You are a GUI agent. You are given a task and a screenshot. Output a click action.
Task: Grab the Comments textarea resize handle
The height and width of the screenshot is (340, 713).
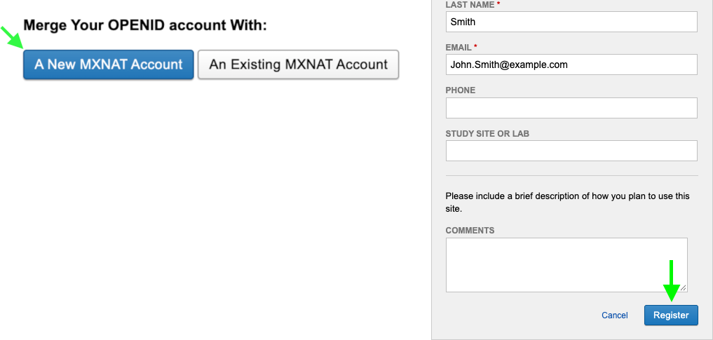pyautogui.click(x=683, y=287)
